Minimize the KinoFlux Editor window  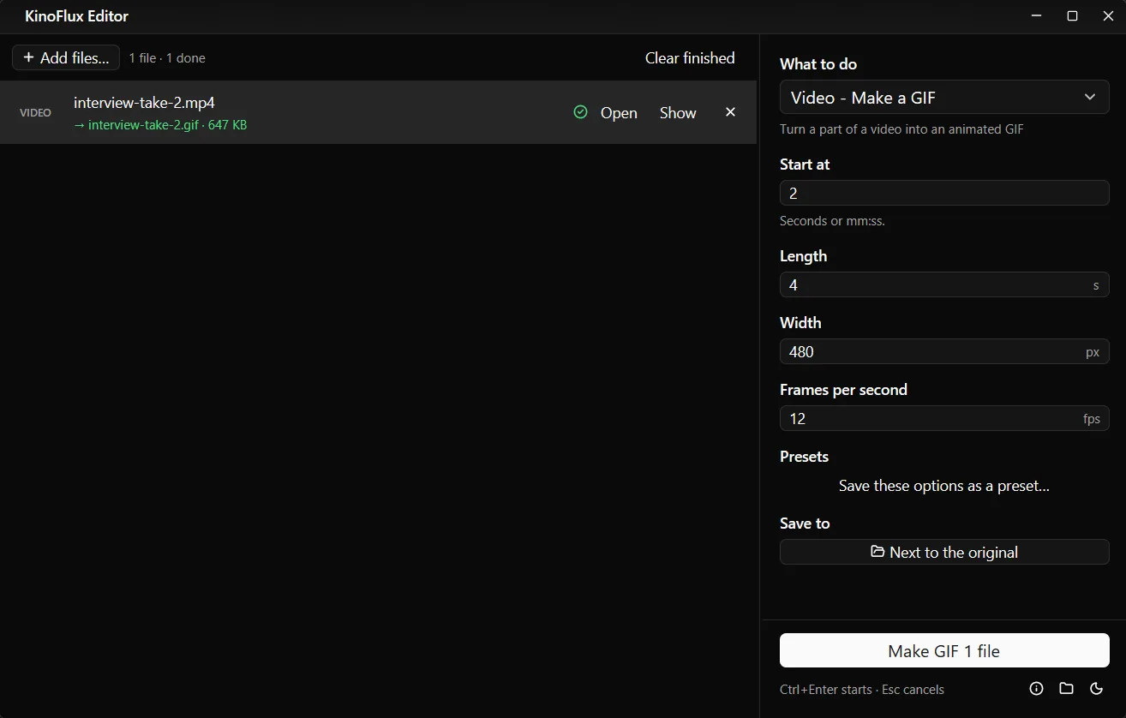(1036, 16)
